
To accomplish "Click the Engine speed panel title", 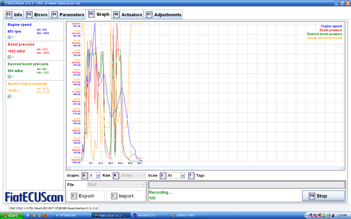I will coord(20,25).
